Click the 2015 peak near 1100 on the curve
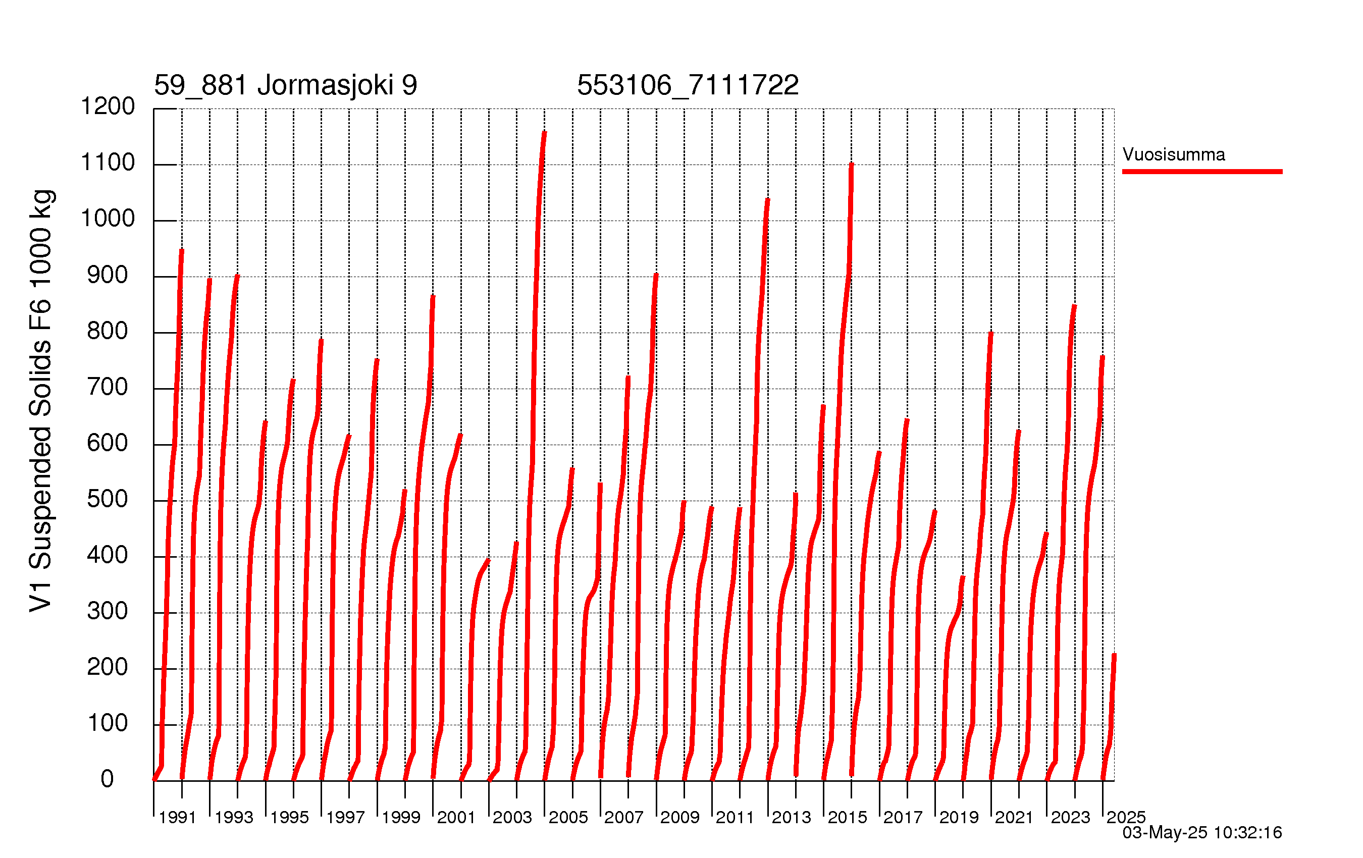 point(851,164)
